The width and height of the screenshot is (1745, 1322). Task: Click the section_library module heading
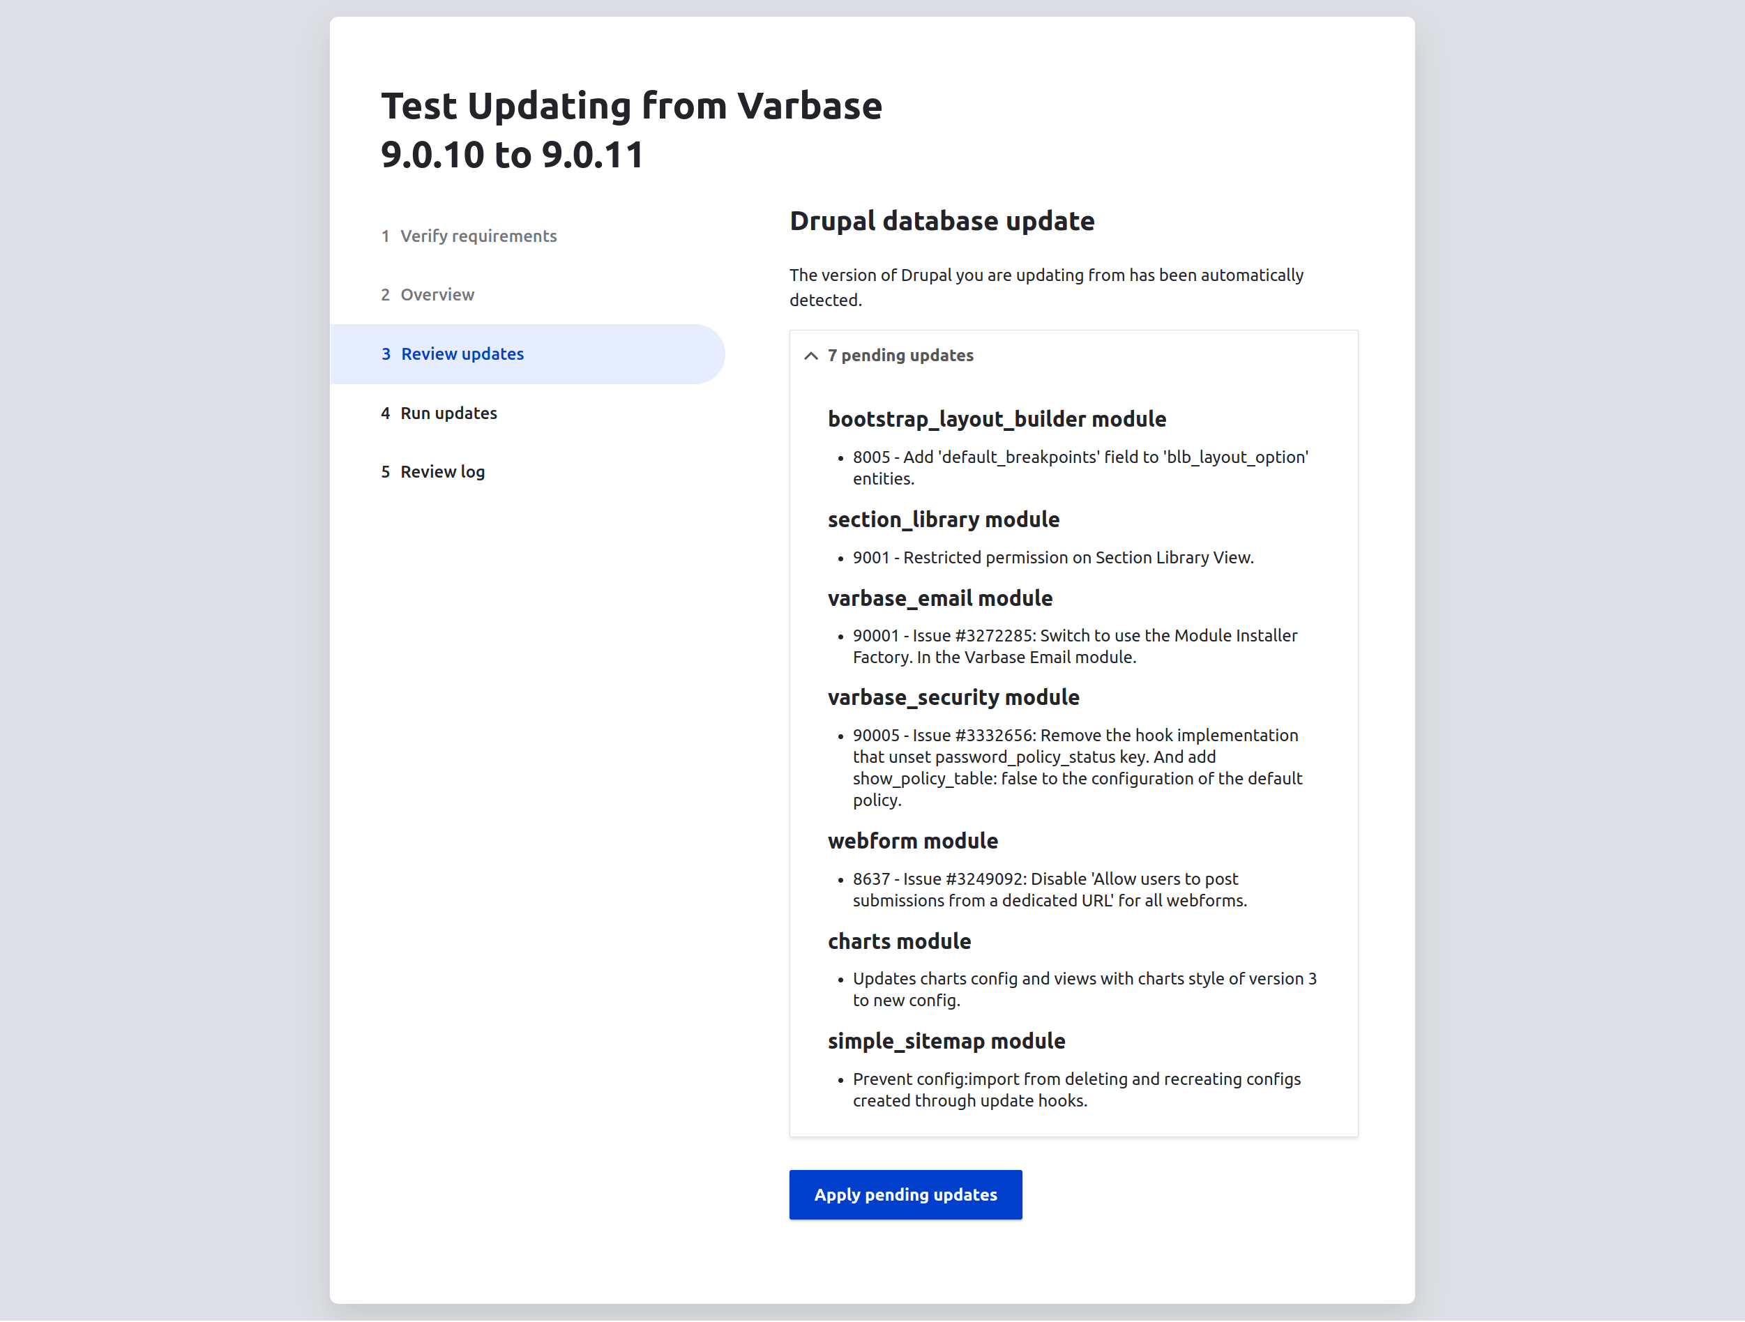click(x=943, y=519)
